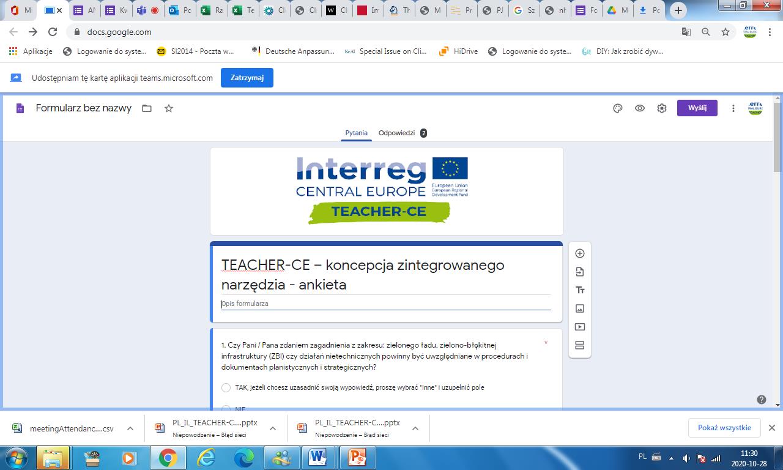Screen dimensions: 783x470
Task: Click the volume icon in system tray
Action: tap(687, 458)
